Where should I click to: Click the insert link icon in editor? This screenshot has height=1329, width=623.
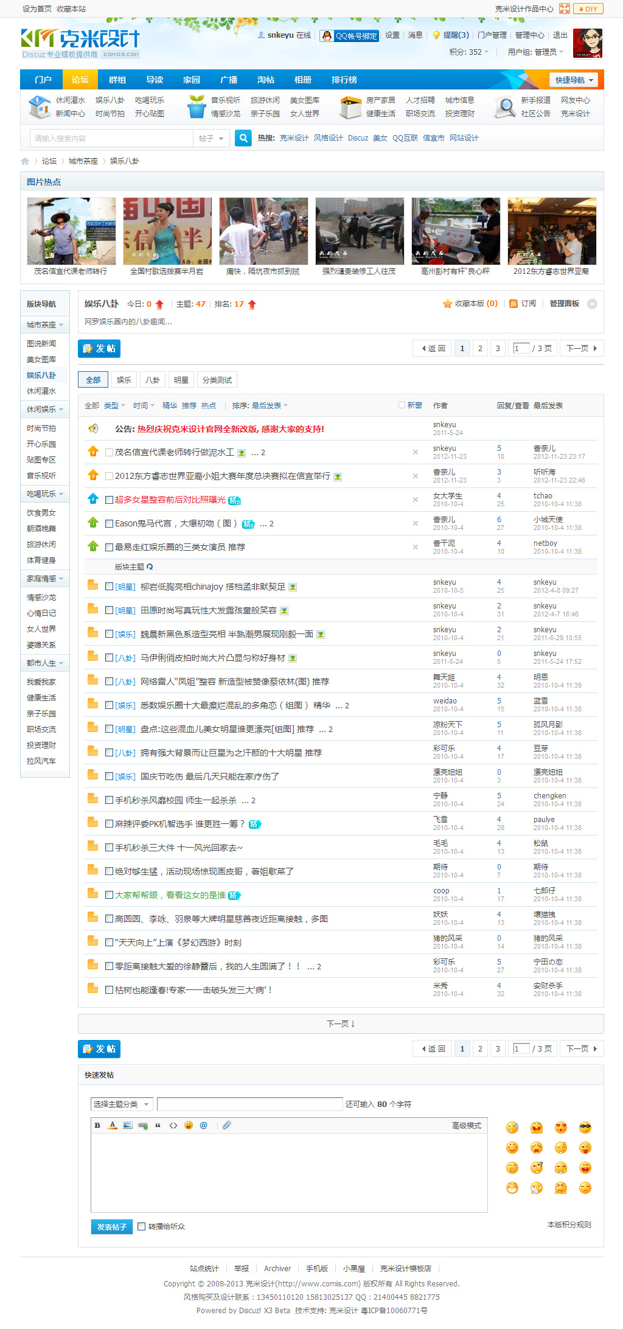tap(143, 1126)
